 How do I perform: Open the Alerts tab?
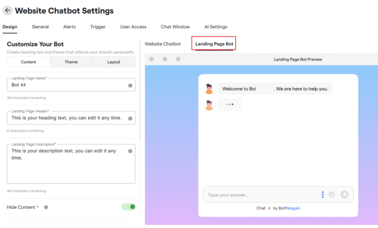(69, 27)
